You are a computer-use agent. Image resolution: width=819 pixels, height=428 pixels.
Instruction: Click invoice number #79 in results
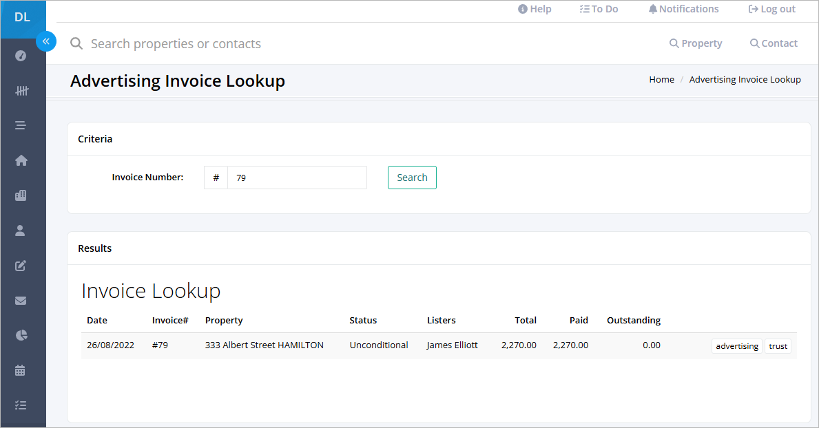coord(160,345)
